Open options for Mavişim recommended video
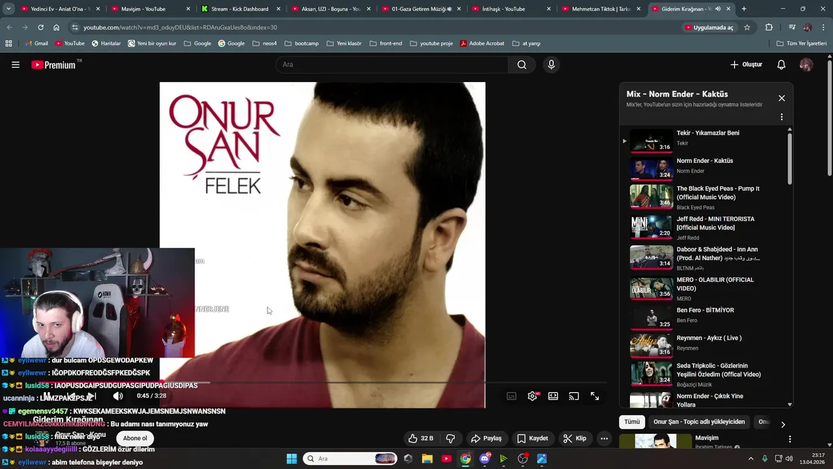Screen dimensions: 833x469 [789, 440]
